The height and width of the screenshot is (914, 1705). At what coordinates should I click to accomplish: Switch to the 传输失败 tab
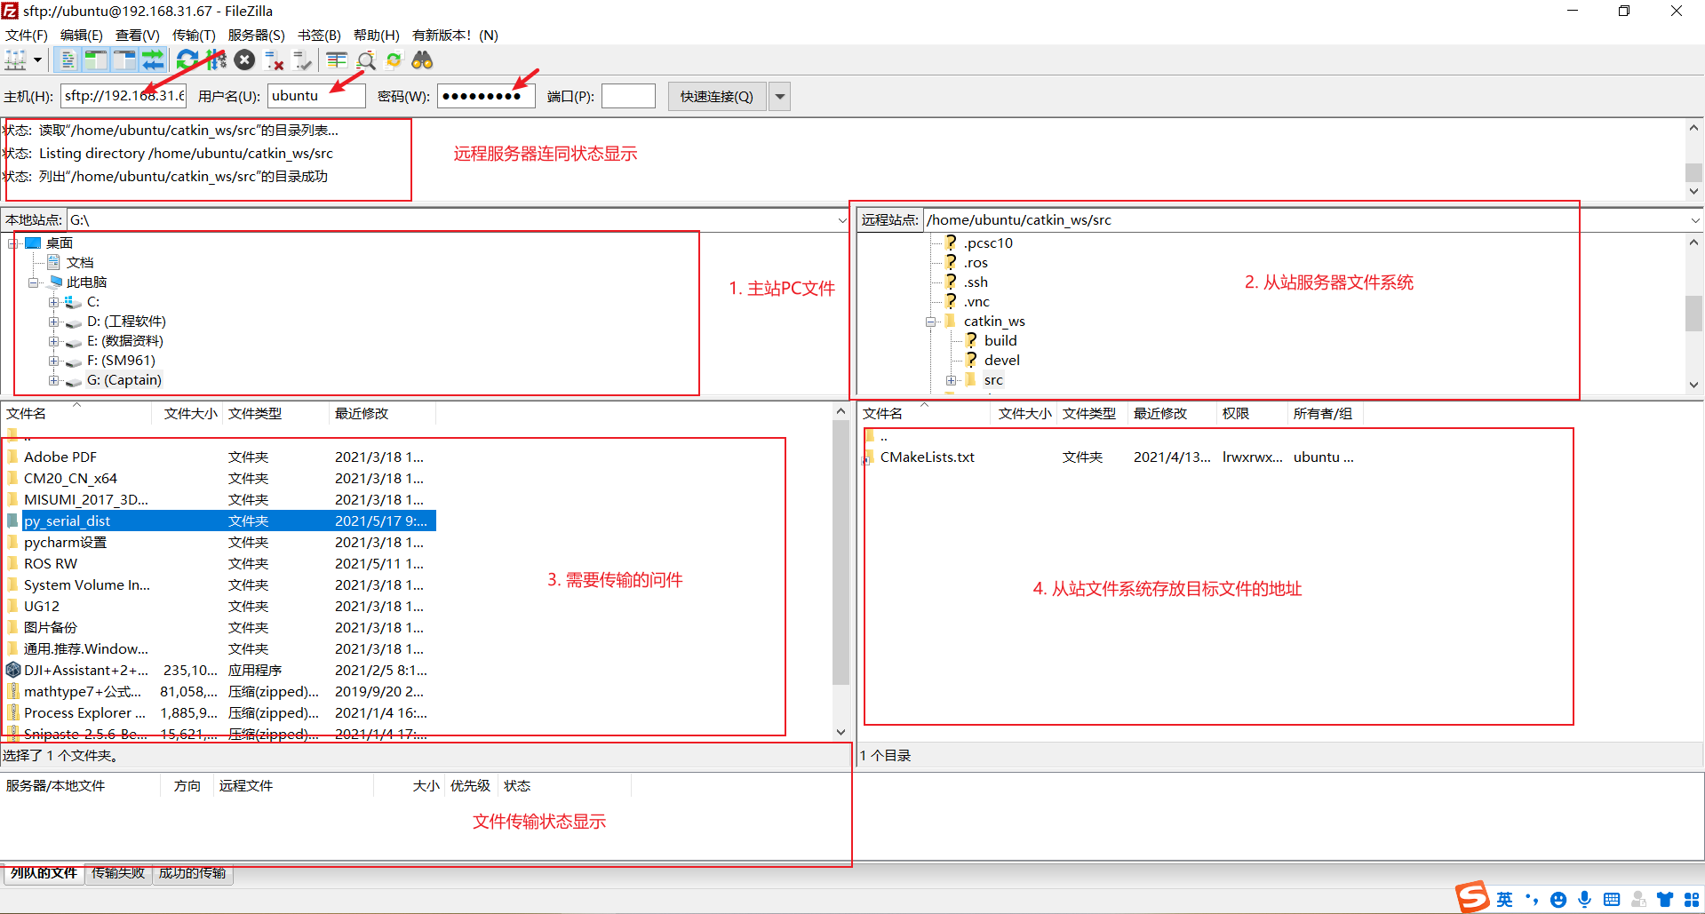click(x=118, y=874)
